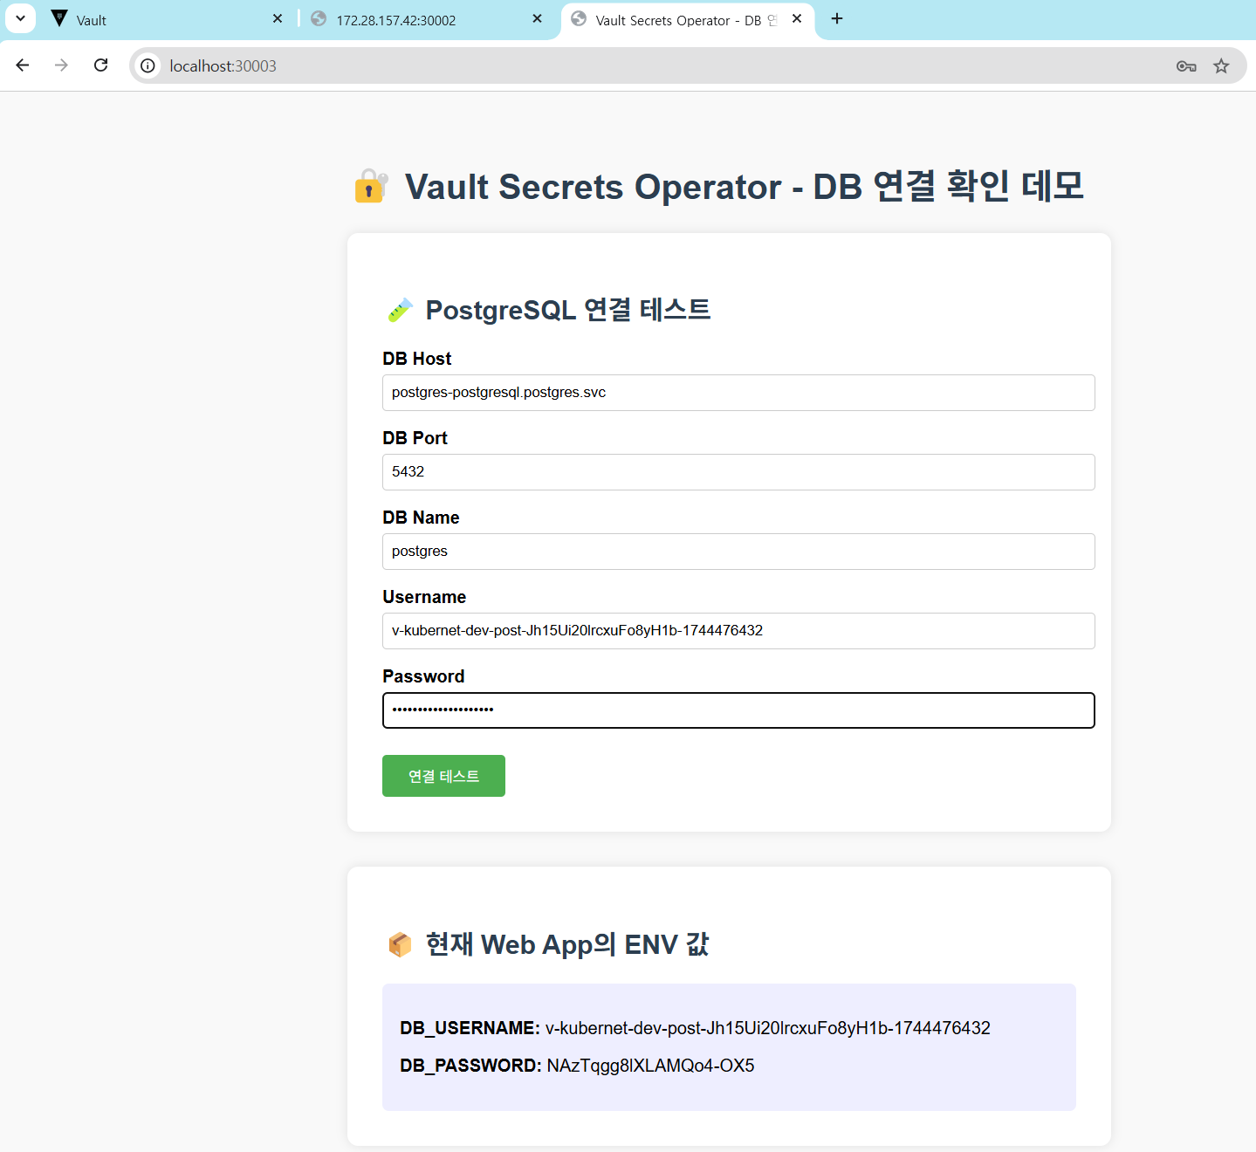Viewport: 1256px width, 1152px height.
Task: Bookmark this page with the star icon
Action: pos(1221,66)
